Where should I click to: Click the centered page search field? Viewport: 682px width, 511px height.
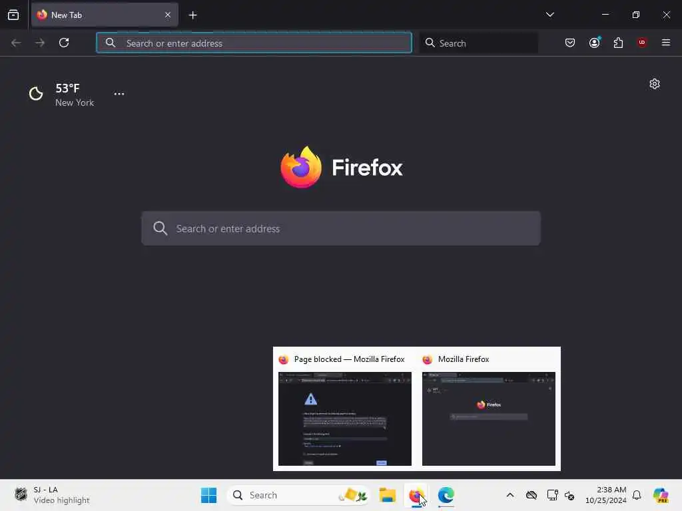pos(341,229)
